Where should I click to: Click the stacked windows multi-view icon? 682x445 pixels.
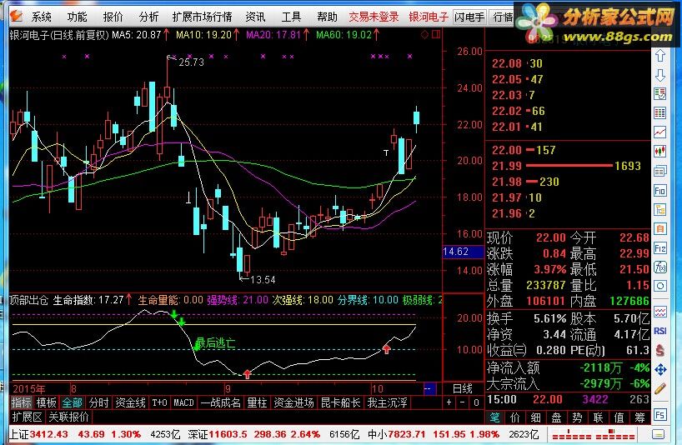(x=660, y=171)
